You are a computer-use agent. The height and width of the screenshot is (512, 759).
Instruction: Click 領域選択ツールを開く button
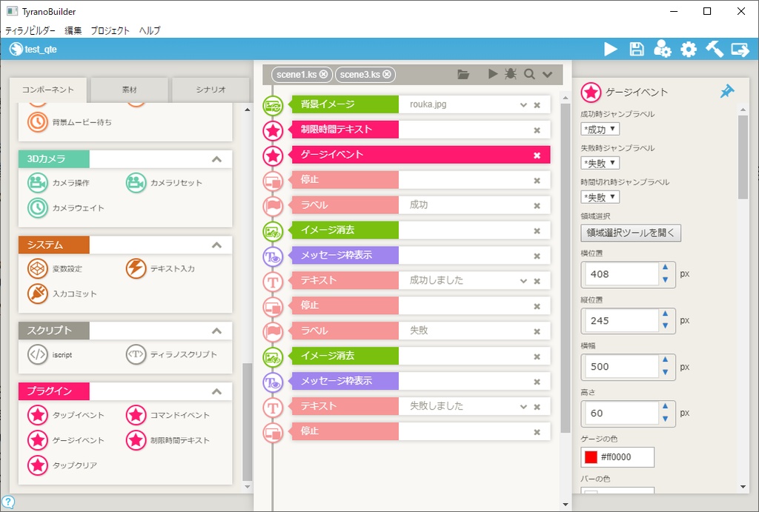631,233
